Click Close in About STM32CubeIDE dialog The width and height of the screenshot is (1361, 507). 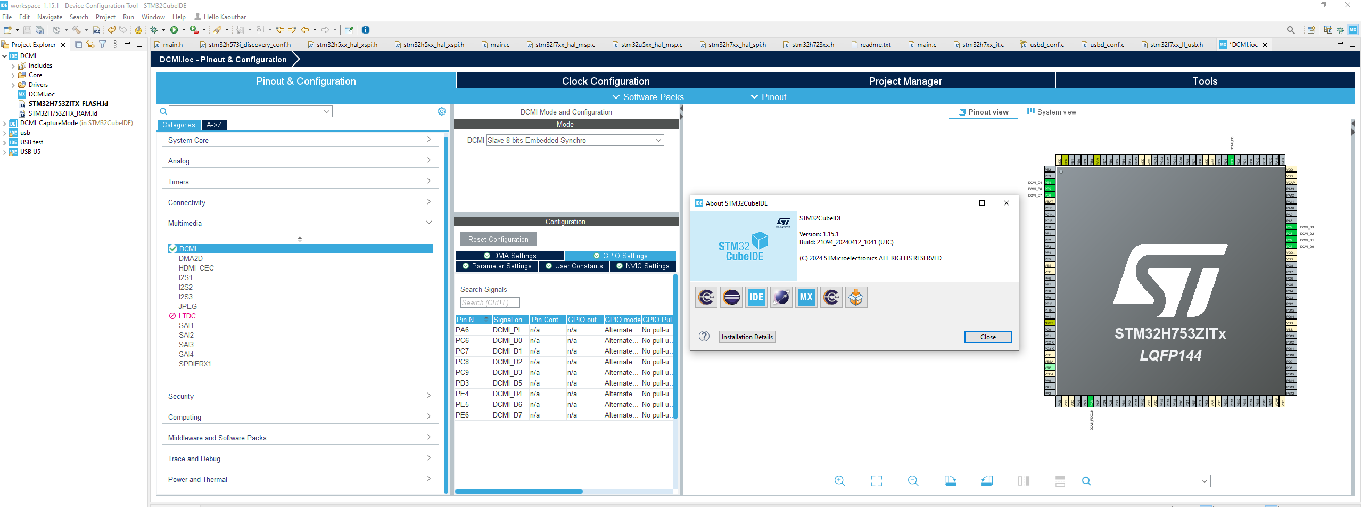coord(988,337)
